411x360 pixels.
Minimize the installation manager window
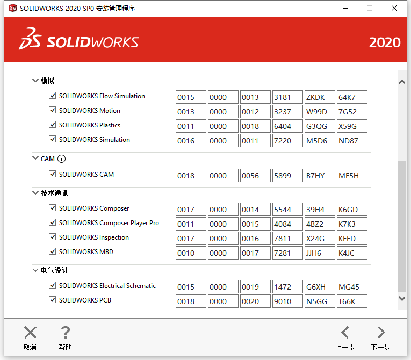coord(345,8)
